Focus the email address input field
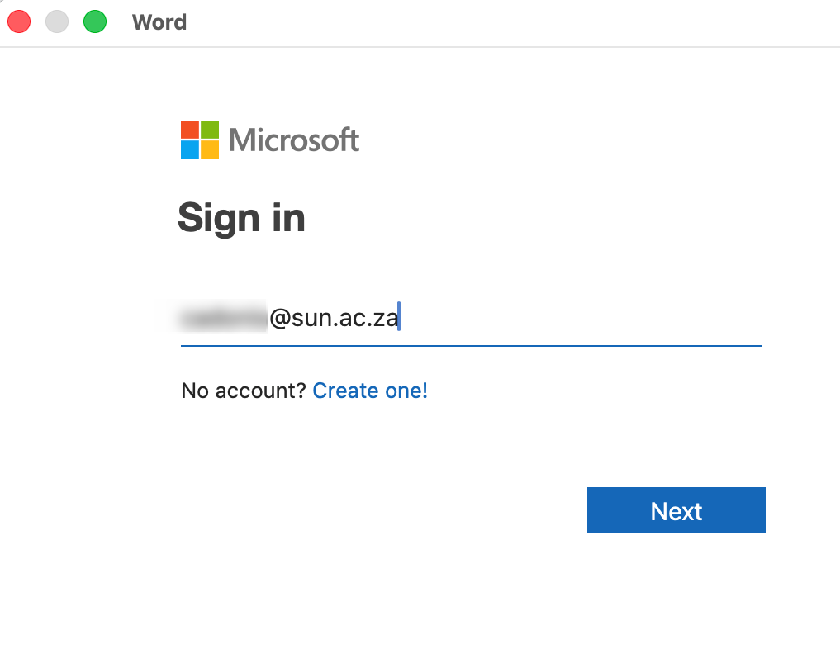This screenshot has height=663, width=840. click(472, 318)
